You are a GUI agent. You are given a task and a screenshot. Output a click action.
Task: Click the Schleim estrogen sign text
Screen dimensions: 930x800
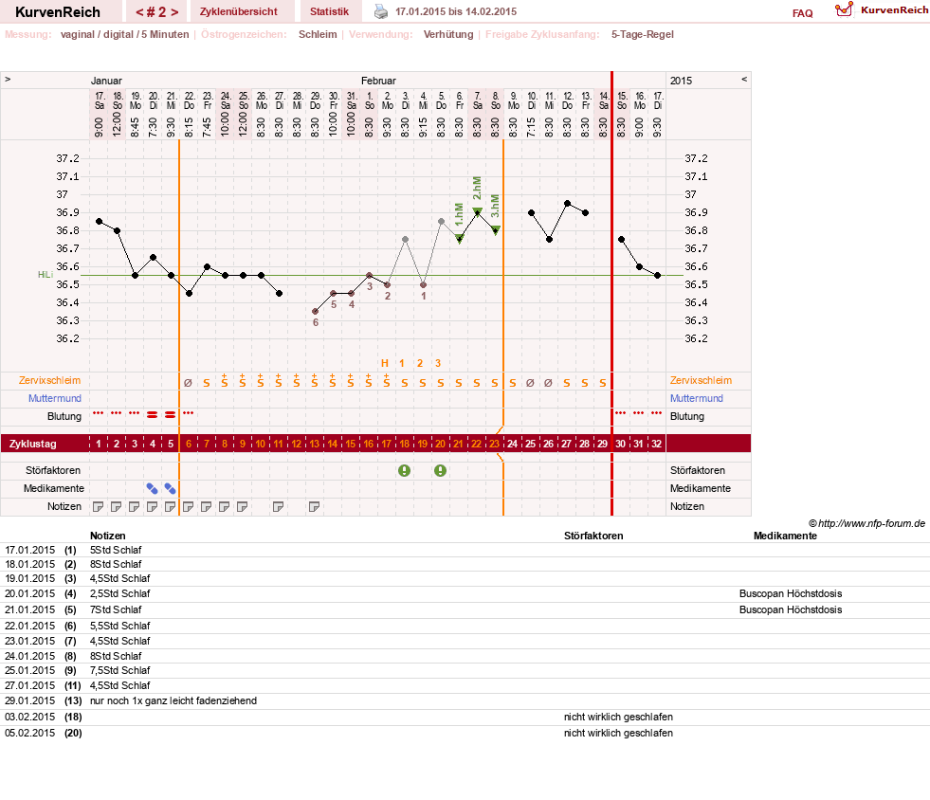[318, 34]
